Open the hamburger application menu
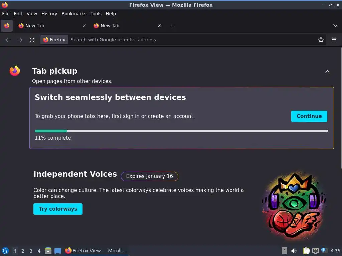 (x=334, y=40)
